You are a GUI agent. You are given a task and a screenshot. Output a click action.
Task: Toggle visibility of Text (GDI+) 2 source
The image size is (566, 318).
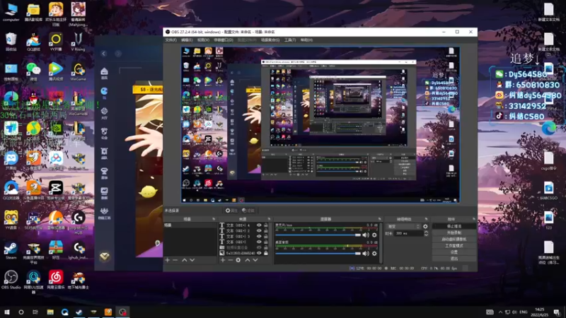click(259, 231)
